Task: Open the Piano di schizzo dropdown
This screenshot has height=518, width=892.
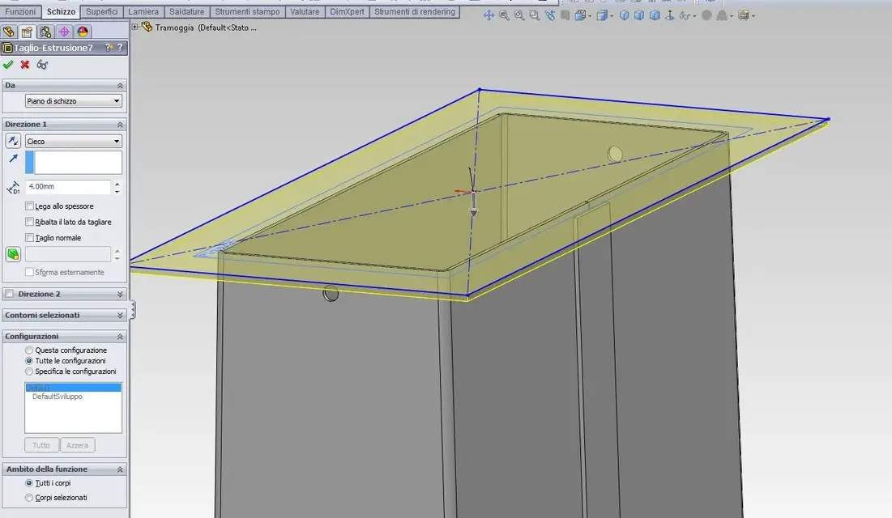Action: (74, 101)
